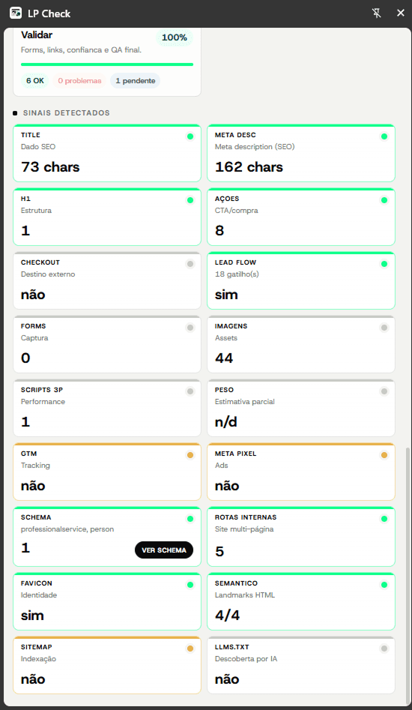Image resolution: width=412 pixels, height=710 pixels.
Task: Click the green status dot on SEMANTICO card
Action: [384, 585]
